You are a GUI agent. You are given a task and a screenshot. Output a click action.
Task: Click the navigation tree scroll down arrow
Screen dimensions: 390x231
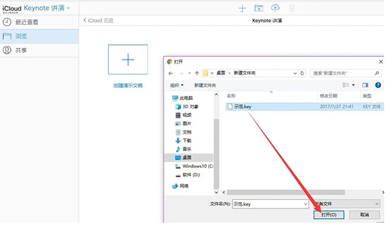tap(216, 193)
